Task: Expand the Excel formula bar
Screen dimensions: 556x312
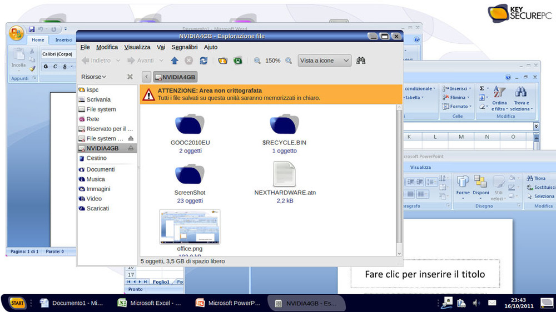Action: click(x=536, y=126)
